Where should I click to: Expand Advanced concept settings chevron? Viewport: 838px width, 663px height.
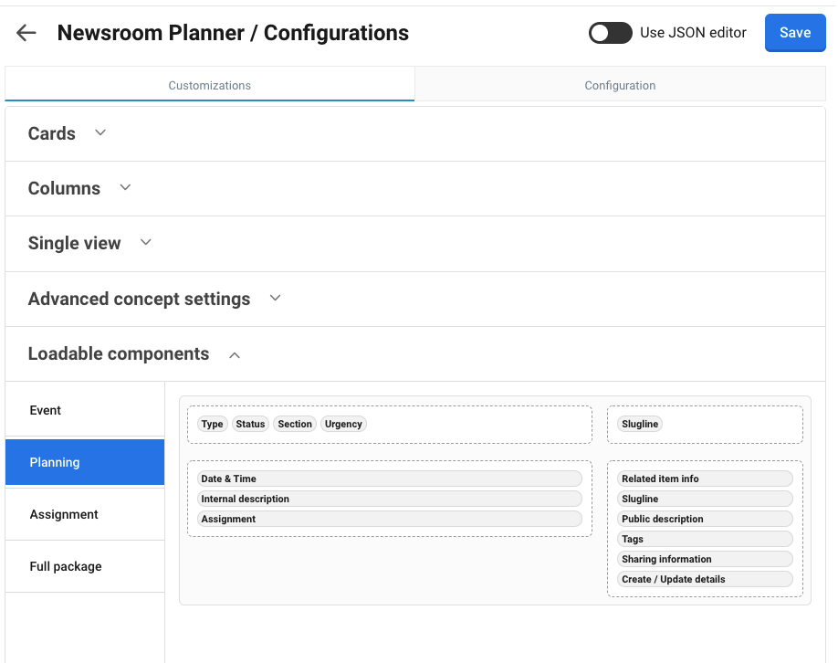pos(275,299)
